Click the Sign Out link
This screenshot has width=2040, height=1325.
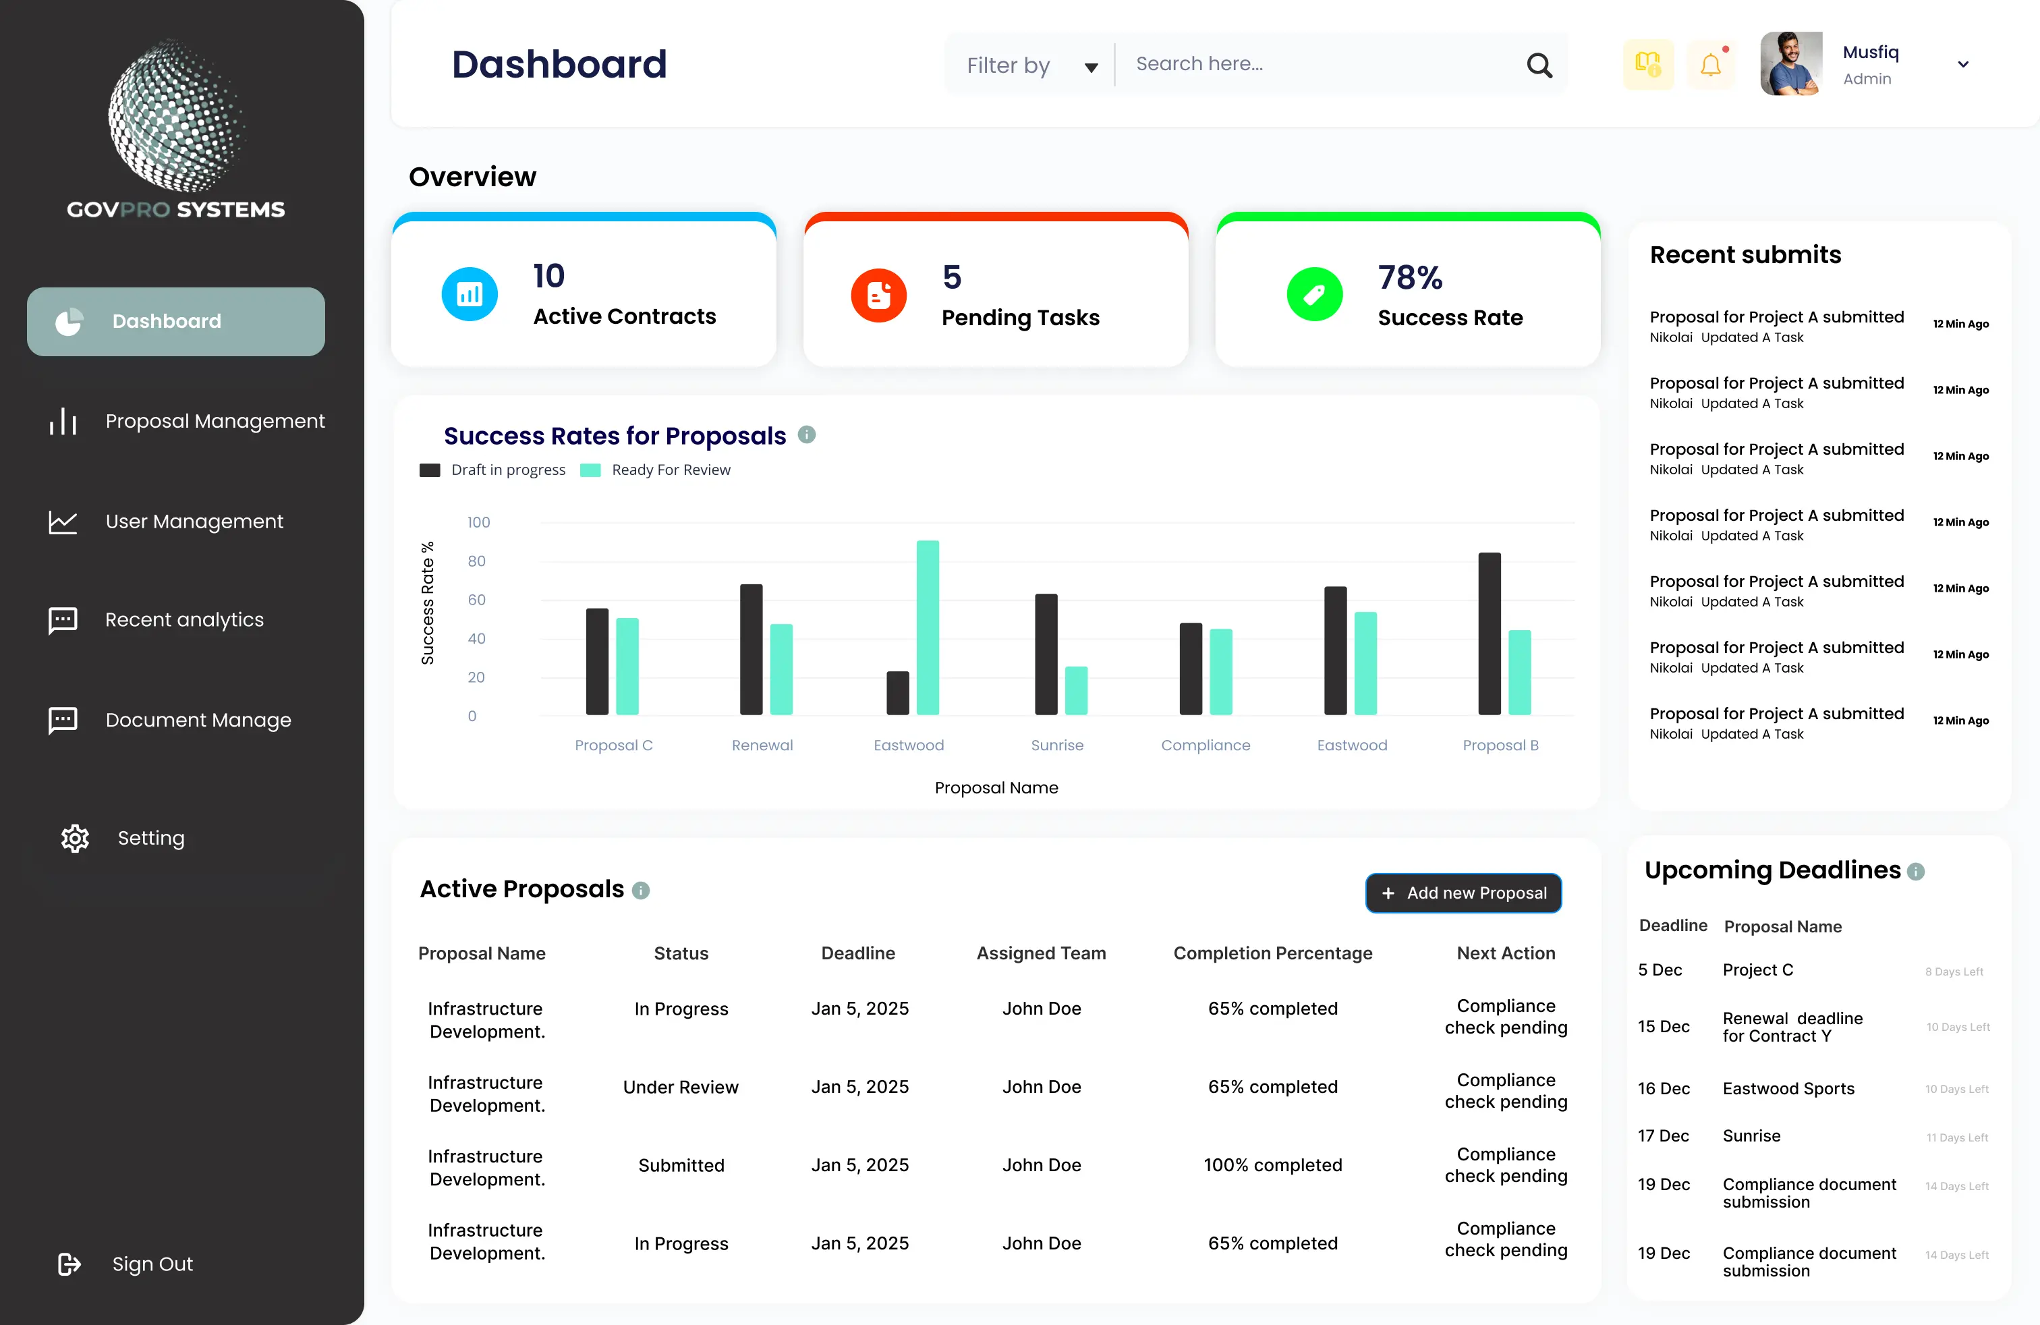pos(125,1264)
